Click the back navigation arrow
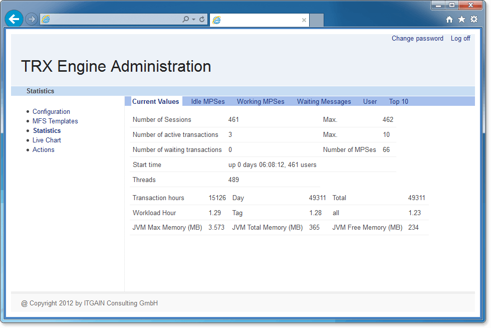 (14, 19)
